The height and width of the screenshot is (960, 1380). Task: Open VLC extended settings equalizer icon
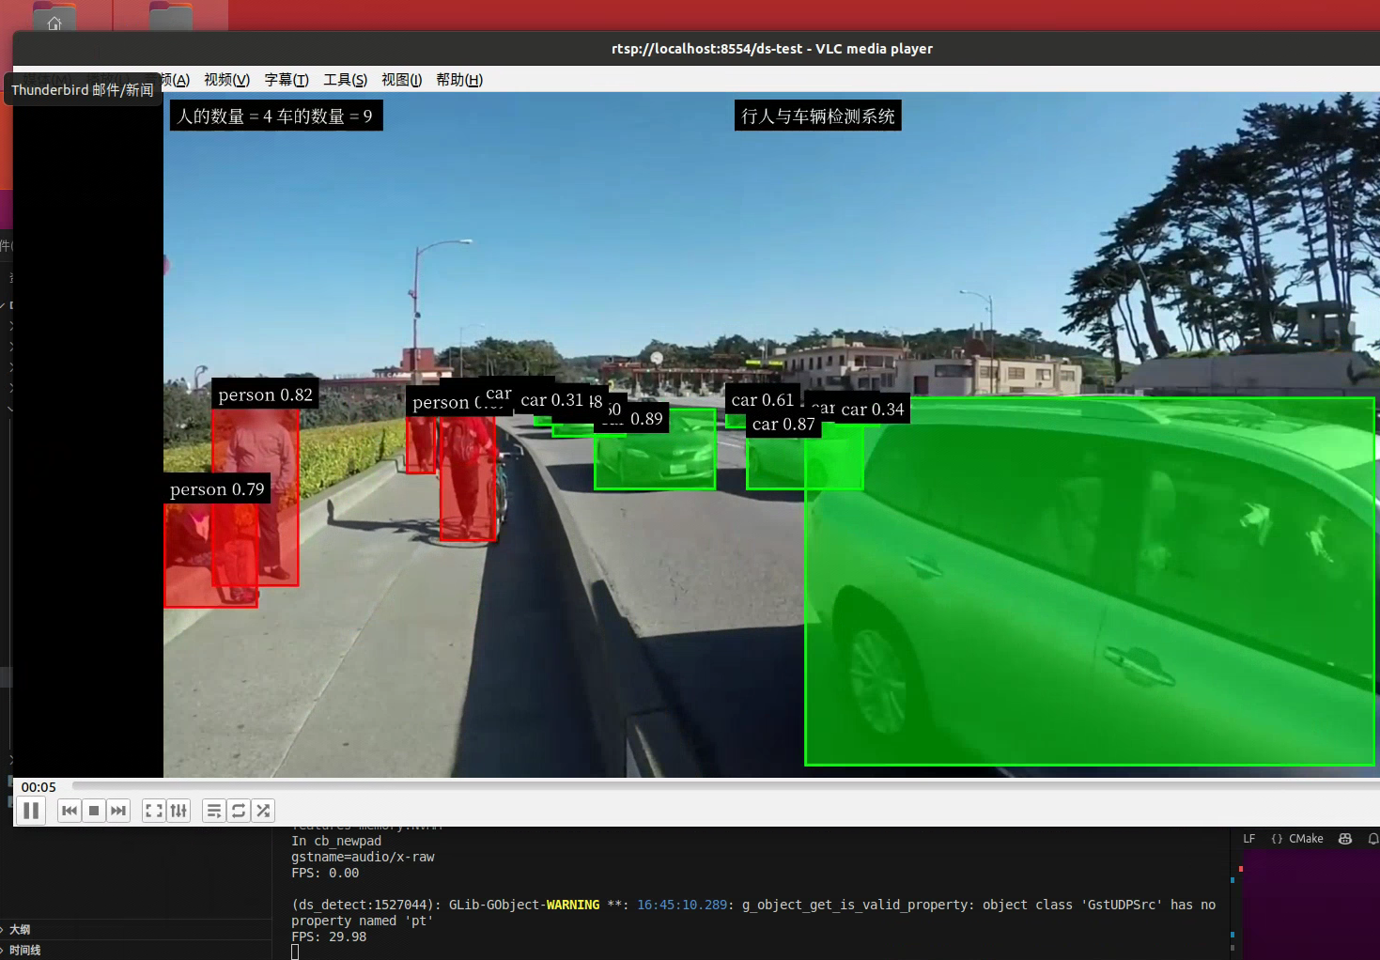pyautogui.click(x=178, y=811)
